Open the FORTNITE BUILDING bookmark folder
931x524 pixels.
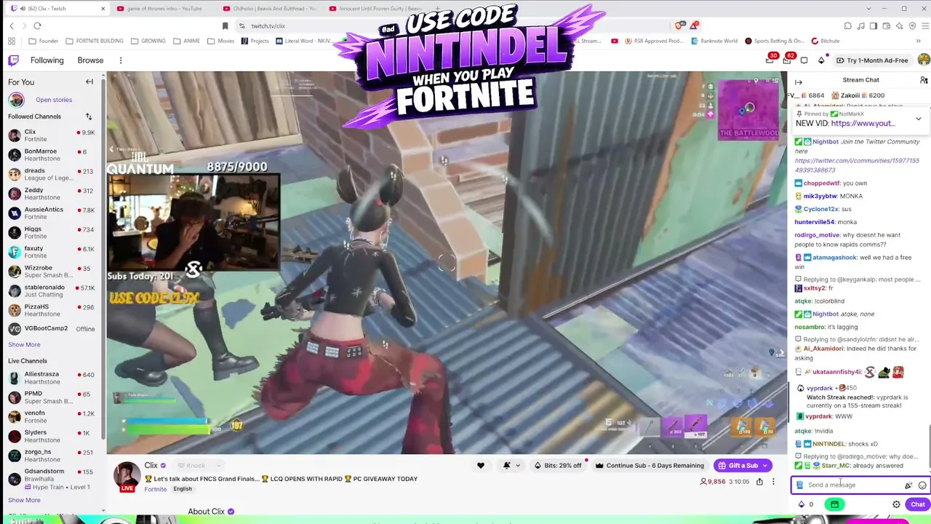click(x=95, y=41)
